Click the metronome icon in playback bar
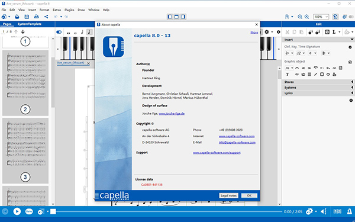This screenshot has width=355, height=222. (x=349, y=211)
